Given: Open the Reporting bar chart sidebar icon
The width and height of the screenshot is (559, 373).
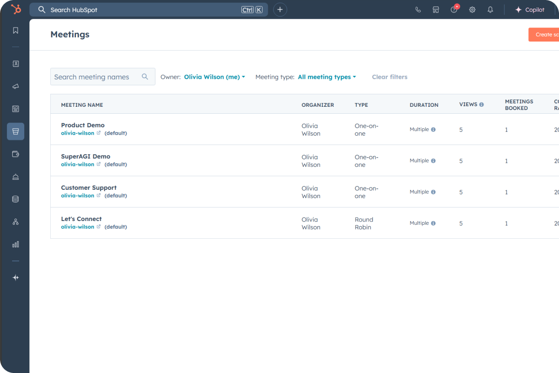Looking at the screenshot, I should tap(15, 244).
